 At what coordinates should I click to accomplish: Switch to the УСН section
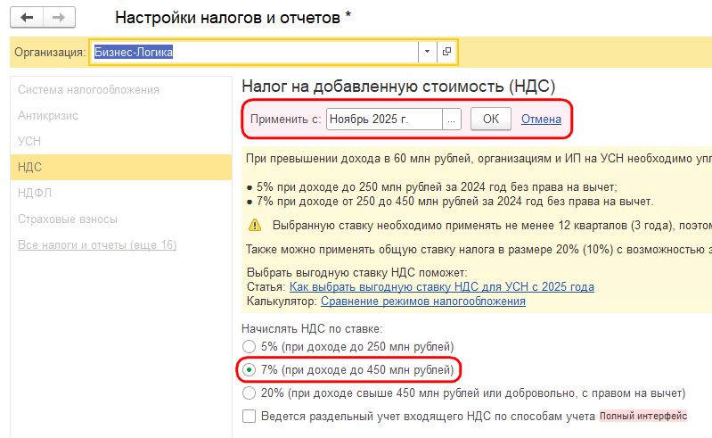(29, 141)
